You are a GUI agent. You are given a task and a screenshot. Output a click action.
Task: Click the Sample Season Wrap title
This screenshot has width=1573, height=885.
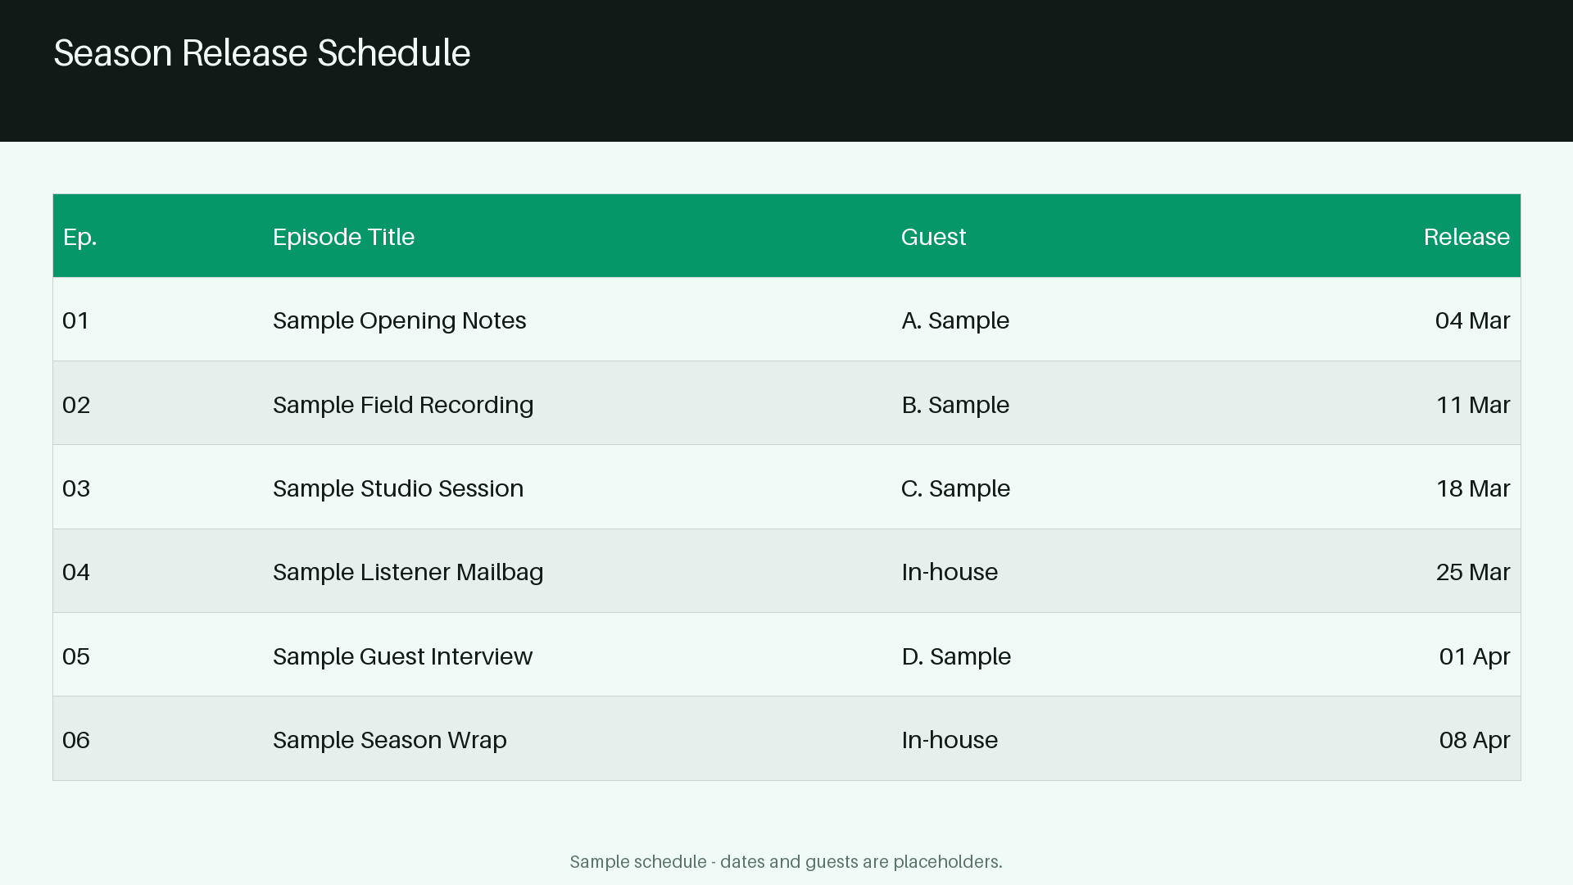[x=390, y=741]
